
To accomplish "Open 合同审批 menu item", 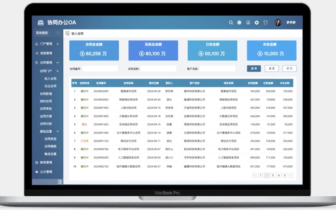I will [x=46, y=109].
